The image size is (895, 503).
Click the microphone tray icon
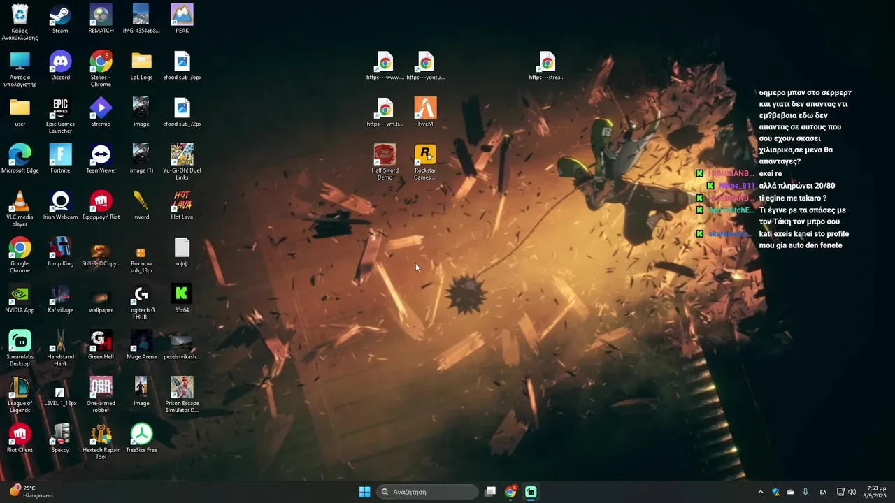click(x=805, y=492)
